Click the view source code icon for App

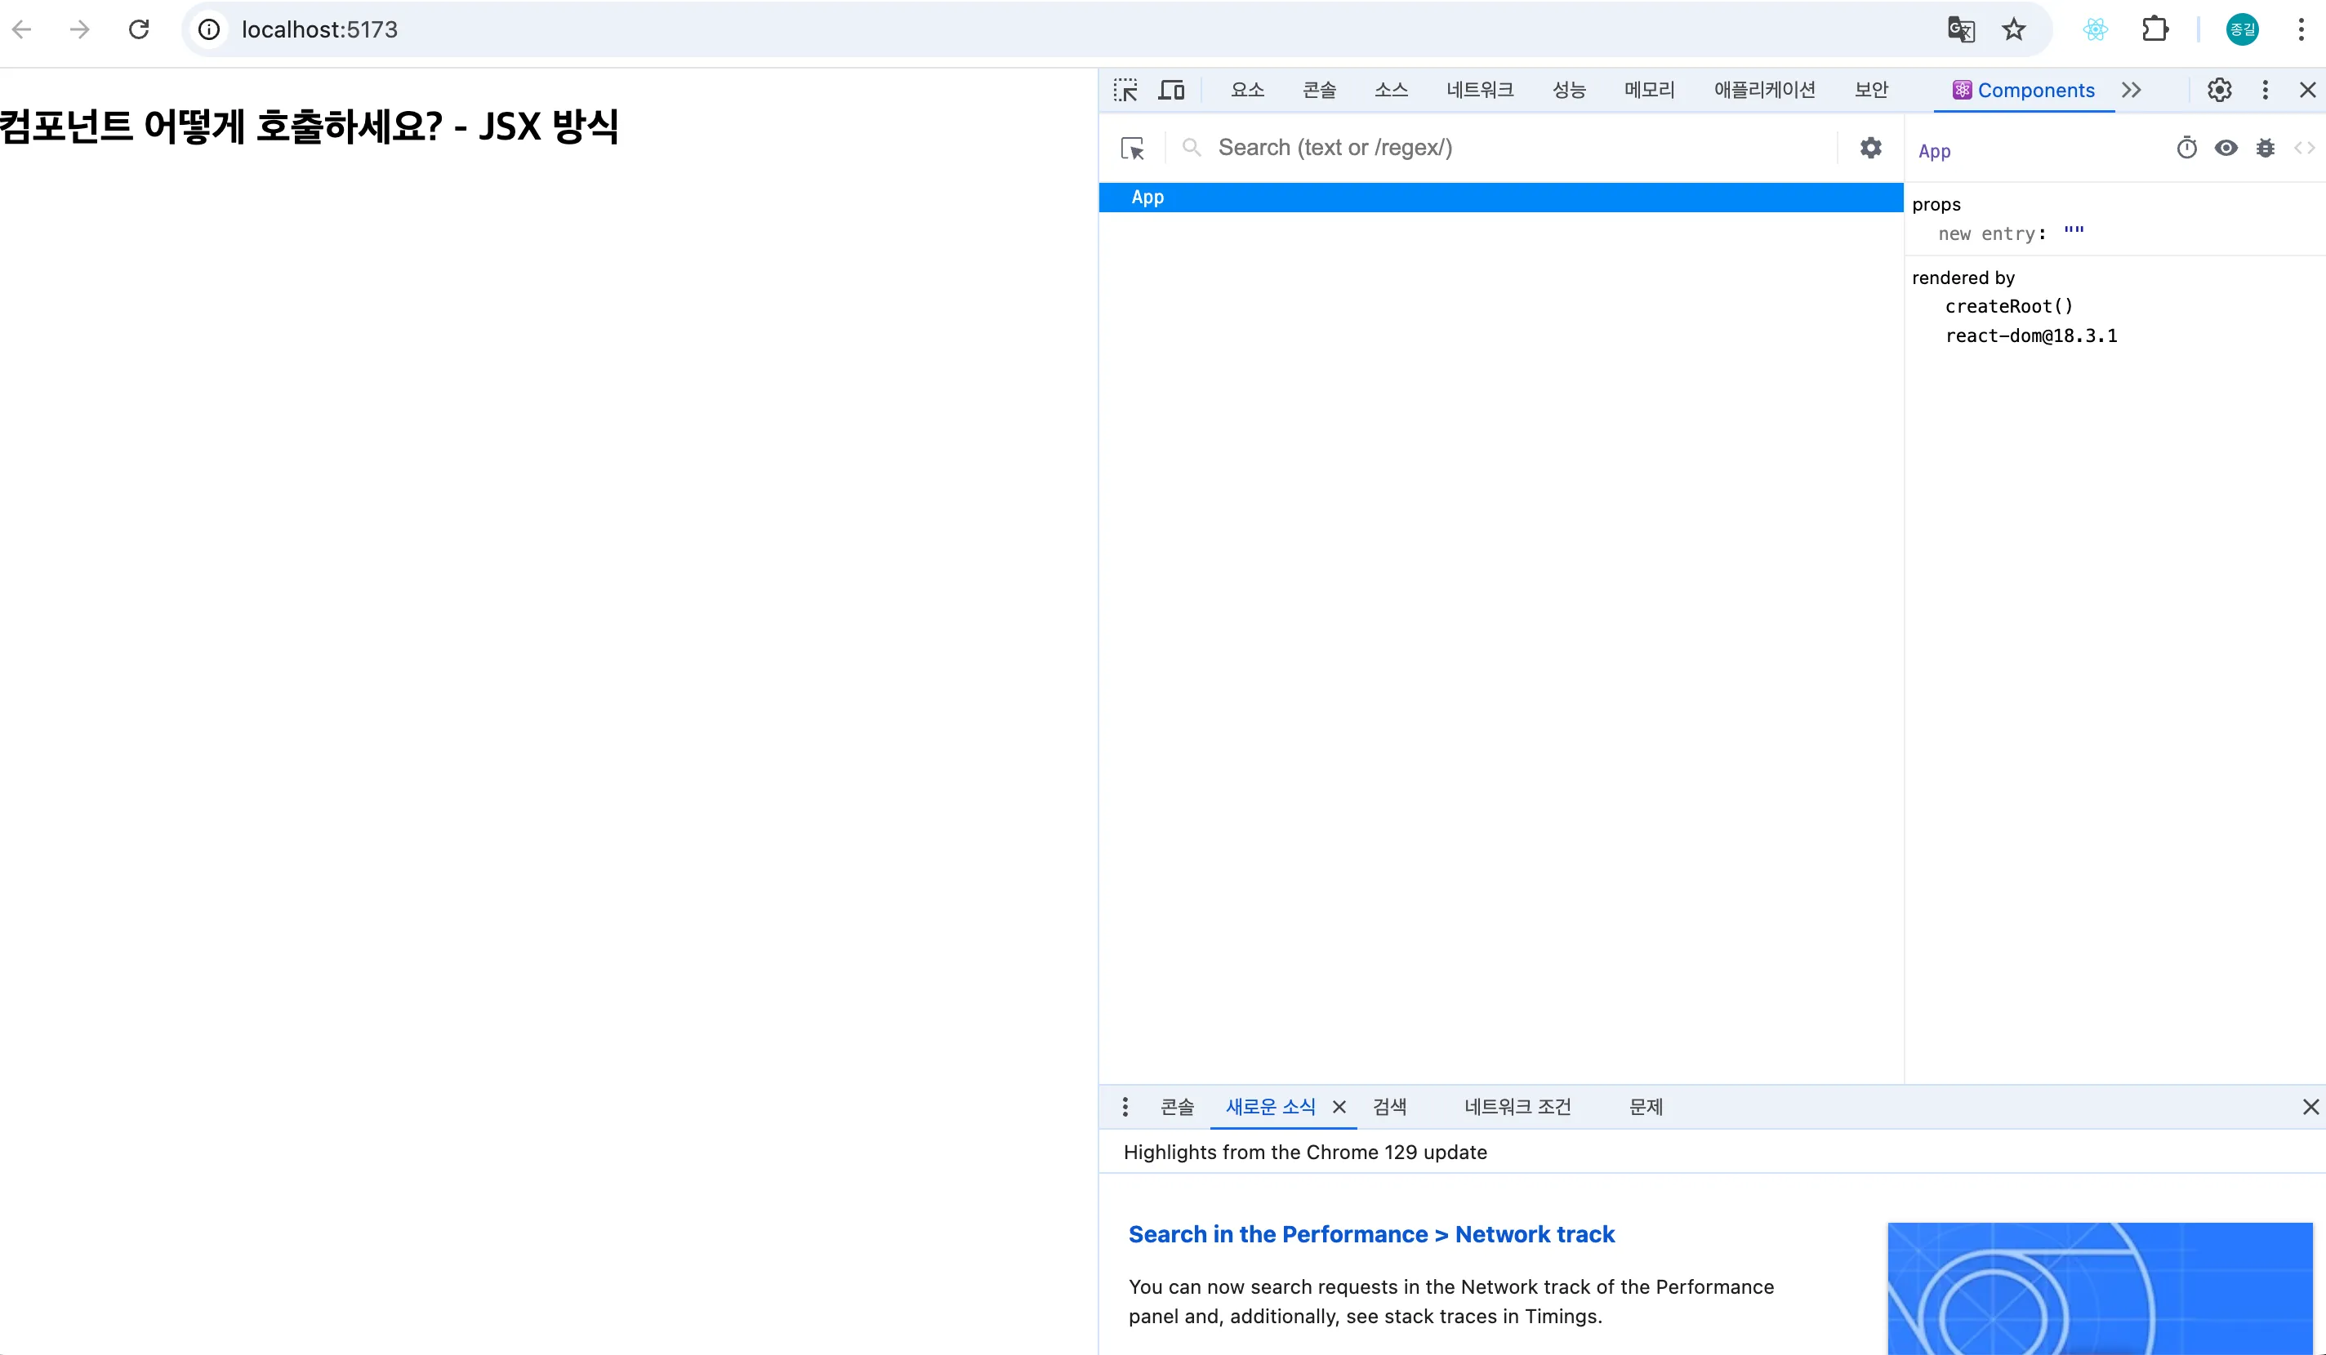coord(2306,148)
